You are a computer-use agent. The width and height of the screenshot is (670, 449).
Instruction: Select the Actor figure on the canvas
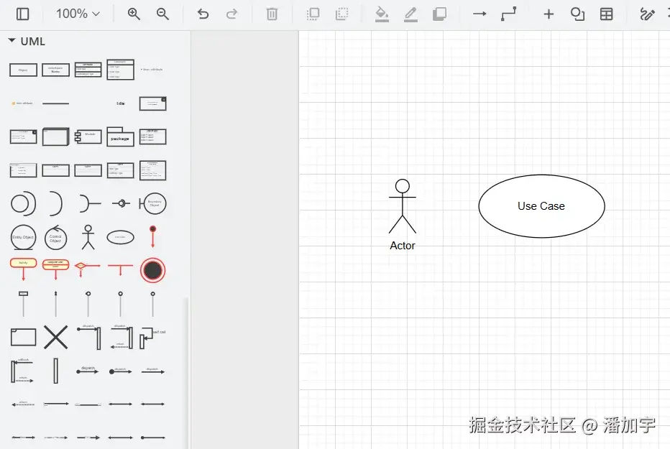click(x=403, y=206)
